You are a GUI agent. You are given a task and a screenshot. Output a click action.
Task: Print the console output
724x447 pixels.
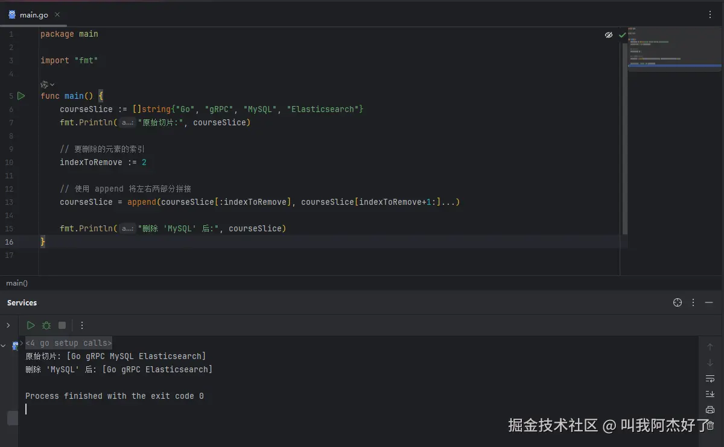(x=710, y=410)
